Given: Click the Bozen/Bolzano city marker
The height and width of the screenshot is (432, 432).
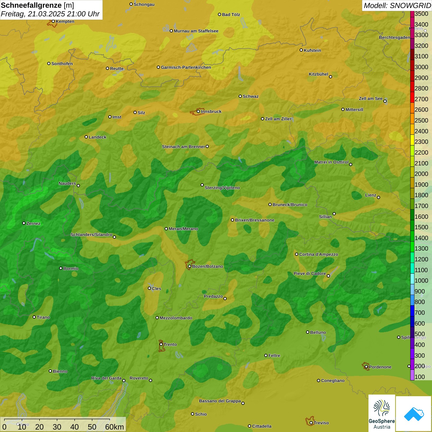Looking at the screenshot, I should (x=190, y=266).
